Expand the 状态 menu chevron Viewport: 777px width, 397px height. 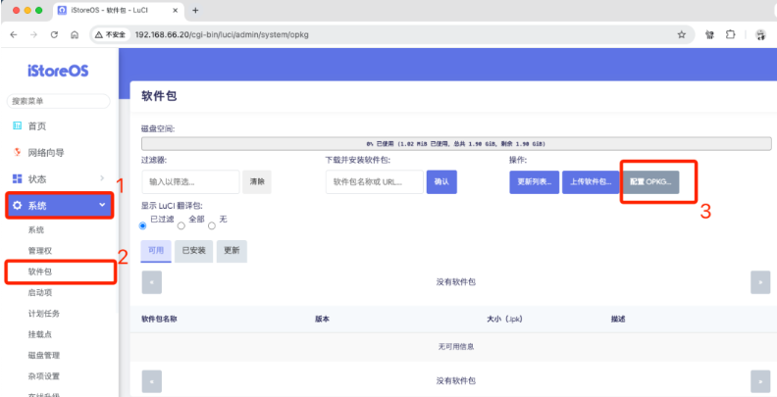tap(102, 178)
